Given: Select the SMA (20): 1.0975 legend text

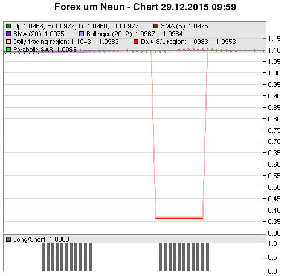Looking at the screenshot, I should click(x=39, y=34).
